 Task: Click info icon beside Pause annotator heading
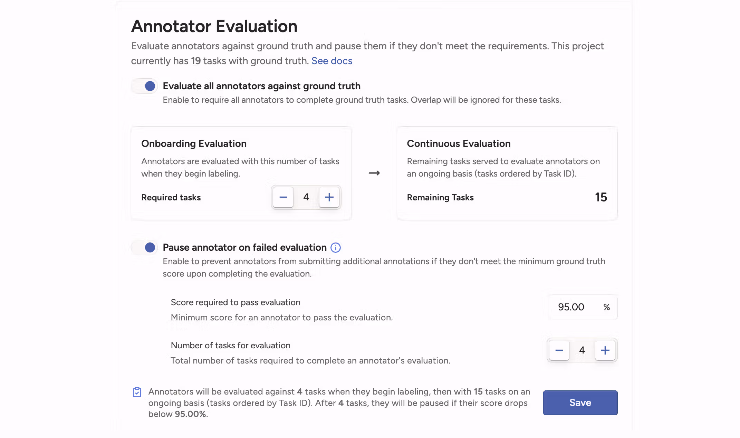tap(336, 248)
